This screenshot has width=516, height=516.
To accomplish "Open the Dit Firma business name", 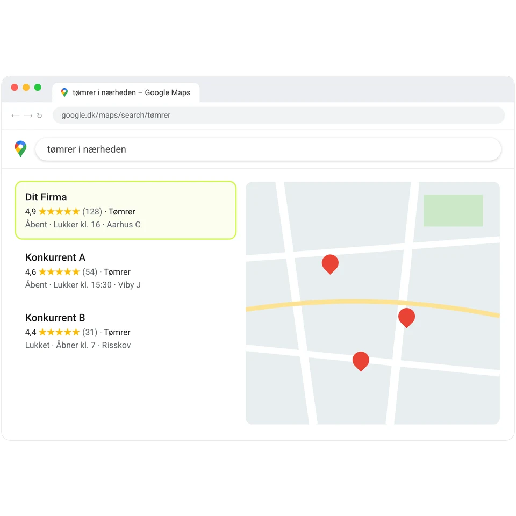I will point(46,197).
